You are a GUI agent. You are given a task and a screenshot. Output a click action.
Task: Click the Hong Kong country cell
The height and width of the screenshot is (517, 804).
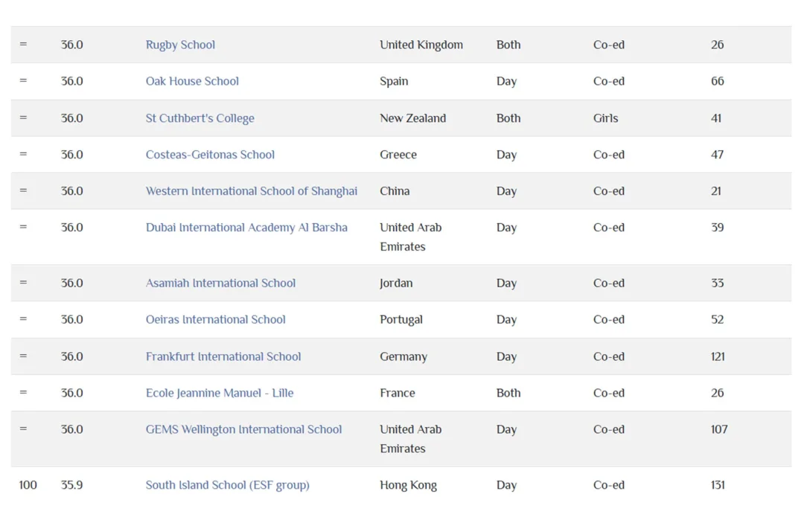(408, 485)
